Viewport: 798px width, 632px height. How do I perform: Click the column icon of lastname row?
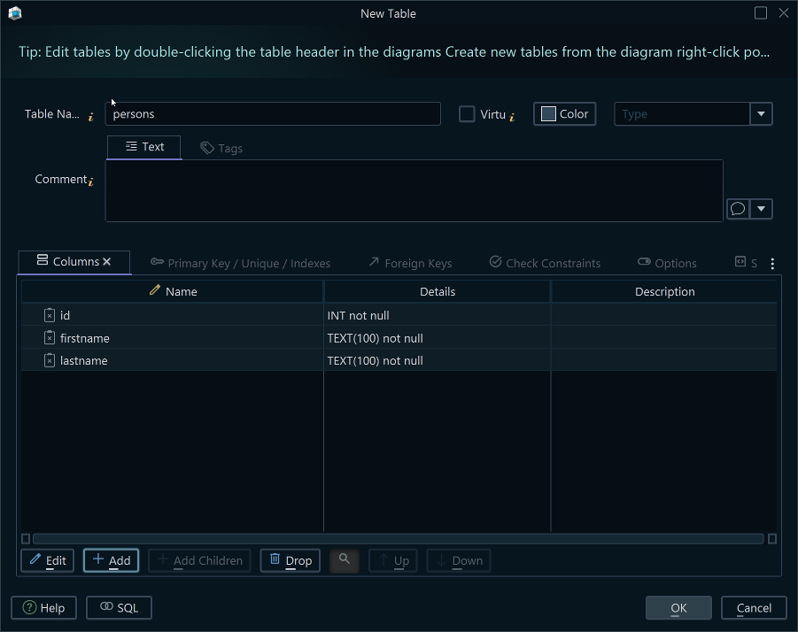point(50,360)
